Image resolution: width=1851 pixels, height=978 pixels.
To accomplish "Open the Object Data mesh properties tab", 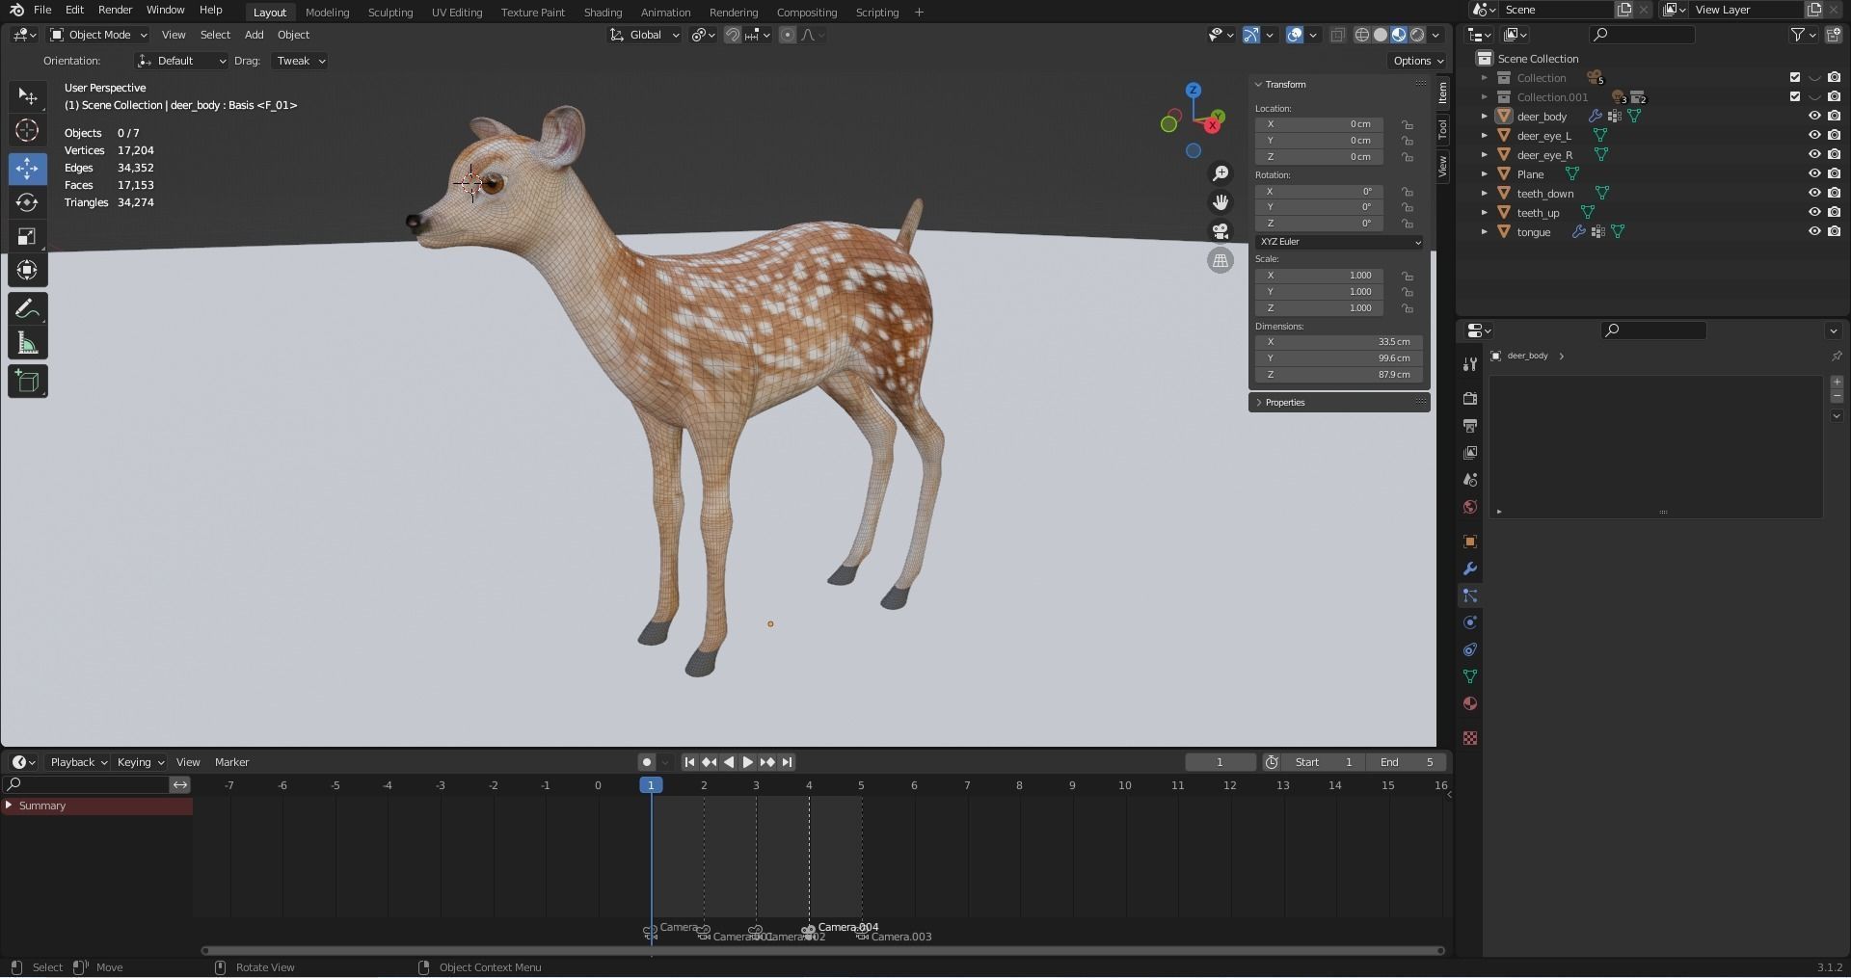I will (1470, 676).
